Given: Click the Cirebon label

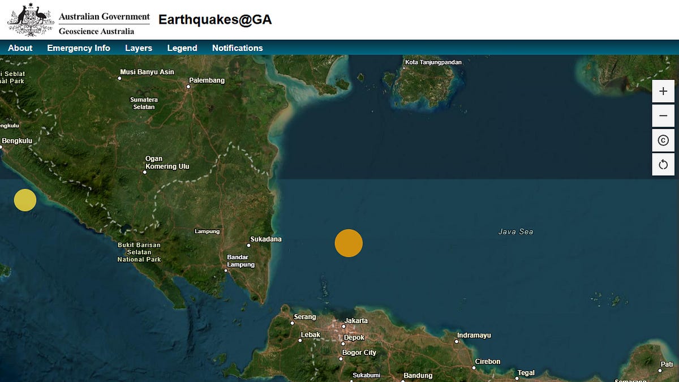Looking at the screenshot, I should click(x=488, y=362).
